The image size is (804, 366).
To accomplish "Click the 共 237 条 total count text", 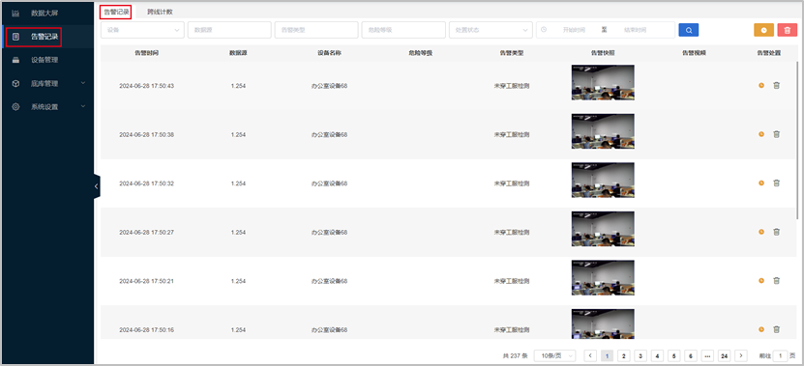I will coord(515,355).
